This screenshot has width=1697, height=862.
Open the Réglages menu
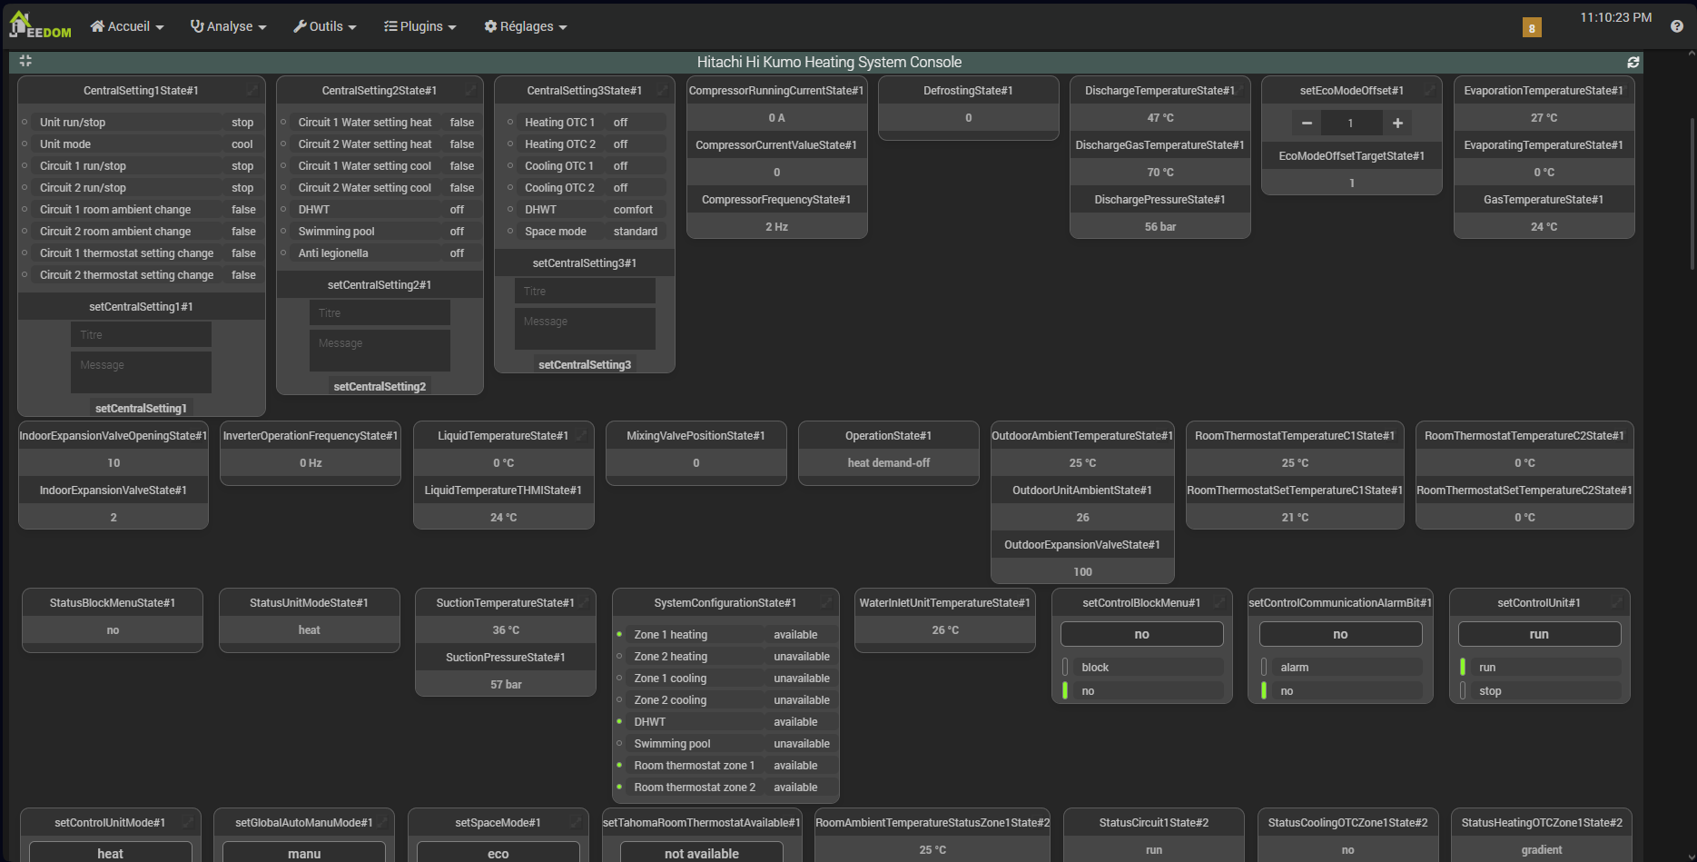tap(526, 26)
